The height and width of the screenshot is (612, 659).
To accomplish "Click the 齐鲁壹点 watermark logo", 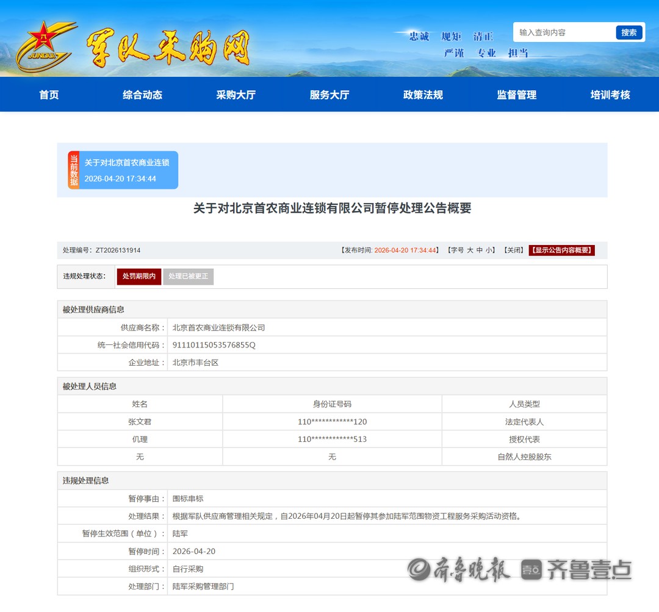I will pyautogui.click(x=577, y=569).
